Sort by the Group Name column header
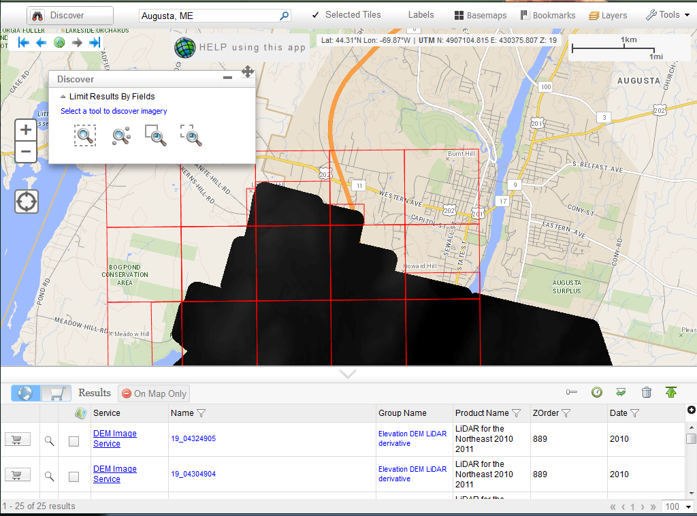 [x=402, y=413]
